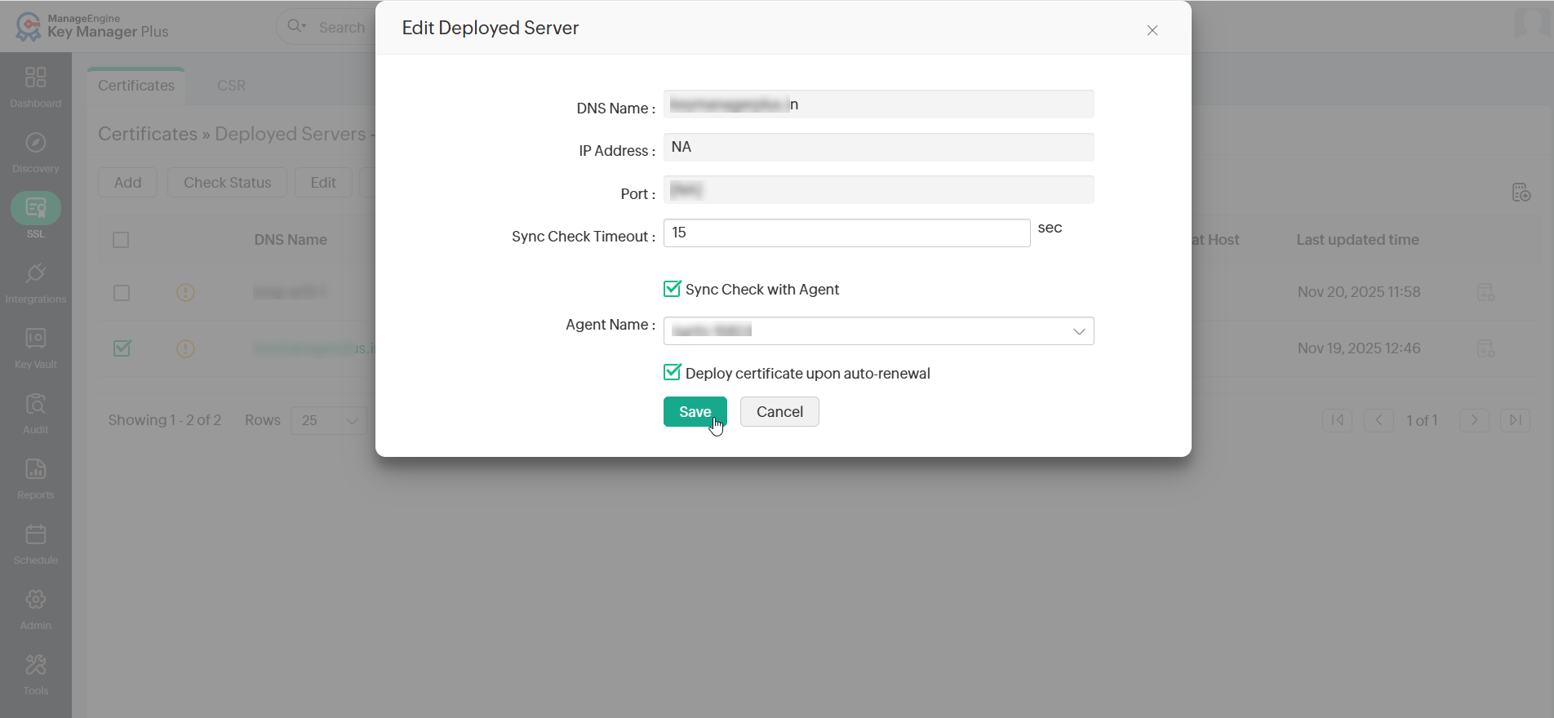Click the Key Manager Plus logo
Viewport: 1554px width, 718px height.
(92, 27)
